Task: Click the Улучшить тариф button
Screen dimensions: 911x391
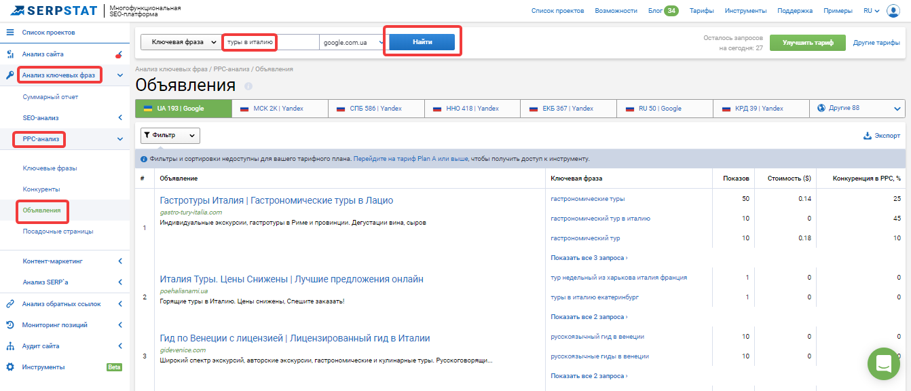Action: coord(808,42)
